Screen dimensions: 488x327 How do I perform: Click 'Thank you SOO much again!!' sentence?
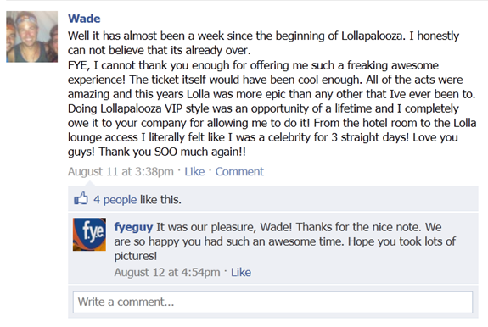(x=172, y=152)
